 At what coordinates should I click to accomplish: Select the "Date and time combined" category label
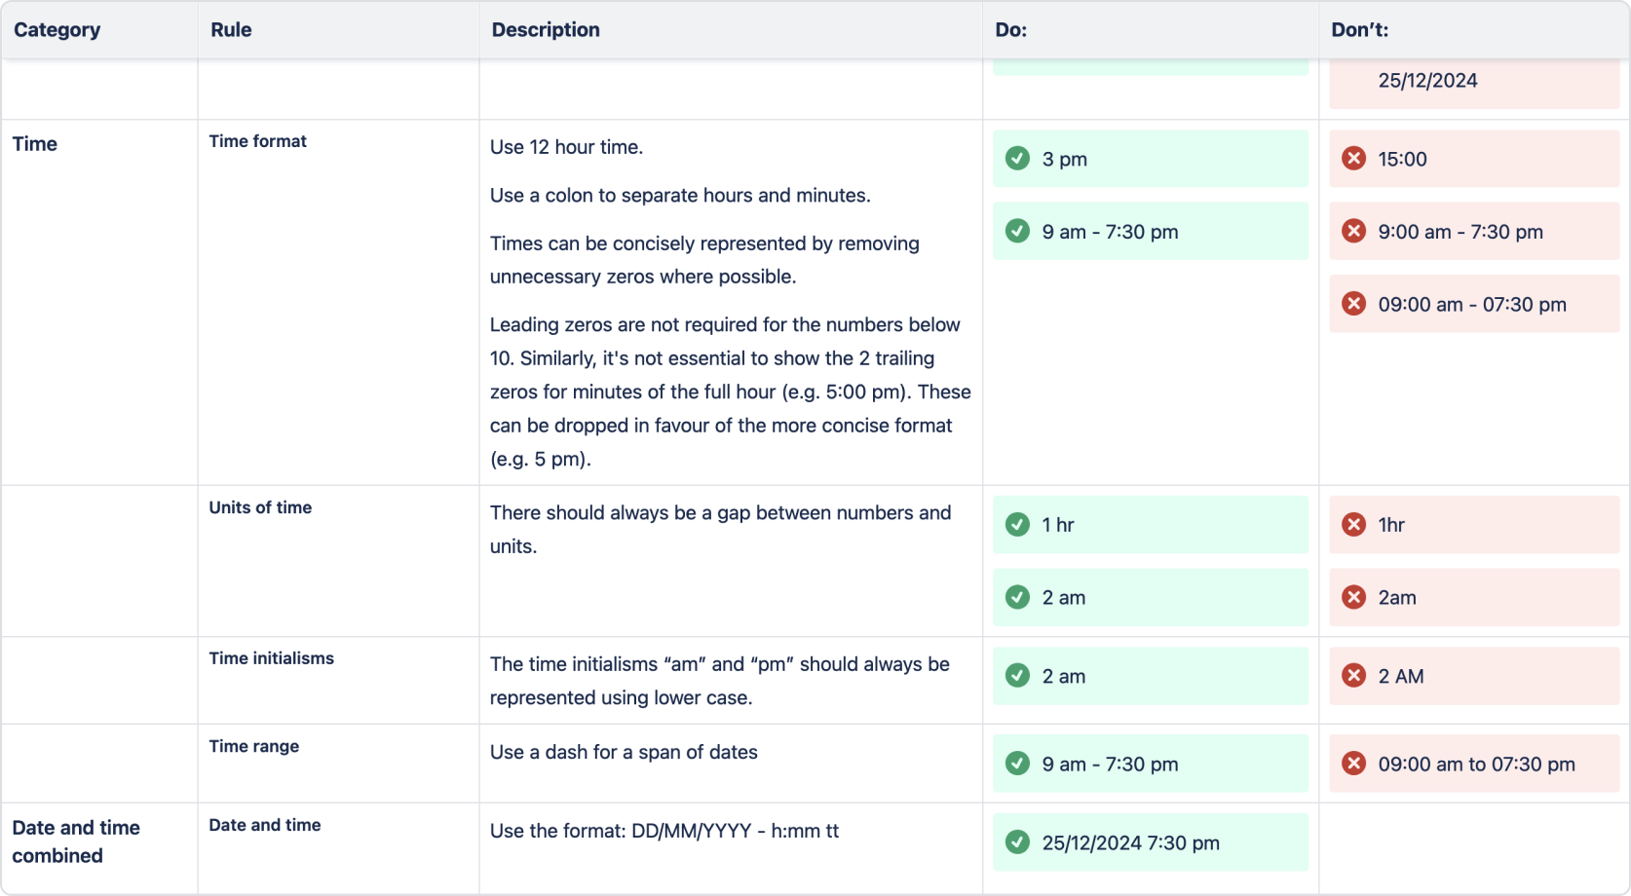tap(76, 840)
